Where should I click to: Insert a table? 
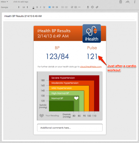click(76, 7)
